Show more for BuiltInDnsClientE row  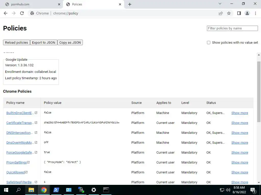tap(240, 113)
